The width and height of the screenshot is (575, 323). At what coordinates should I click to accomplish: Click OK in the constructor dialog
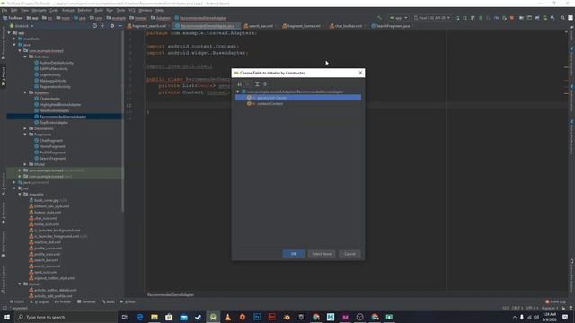(x=294, y=254)
